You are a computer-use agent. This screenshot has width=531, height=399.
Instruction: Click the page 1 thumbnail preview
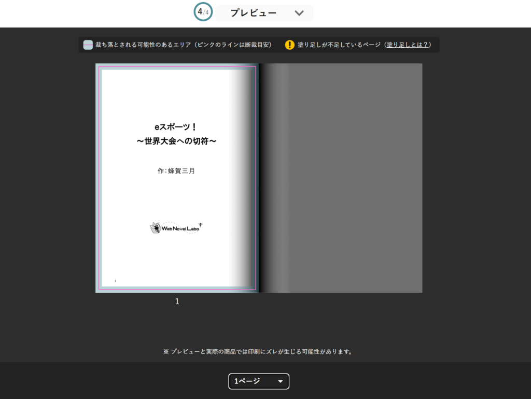click(177, 178)
